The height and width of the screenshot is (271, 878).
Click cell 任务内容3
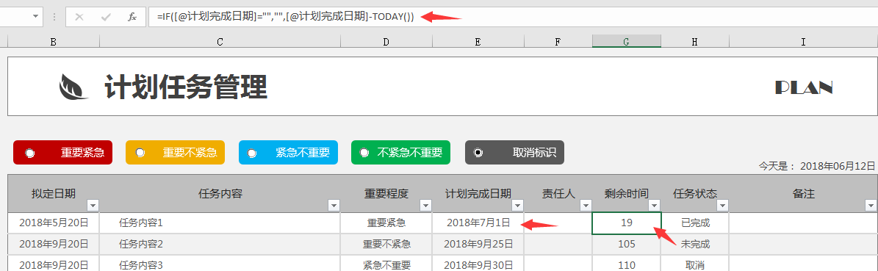click(x=220, y=264)
